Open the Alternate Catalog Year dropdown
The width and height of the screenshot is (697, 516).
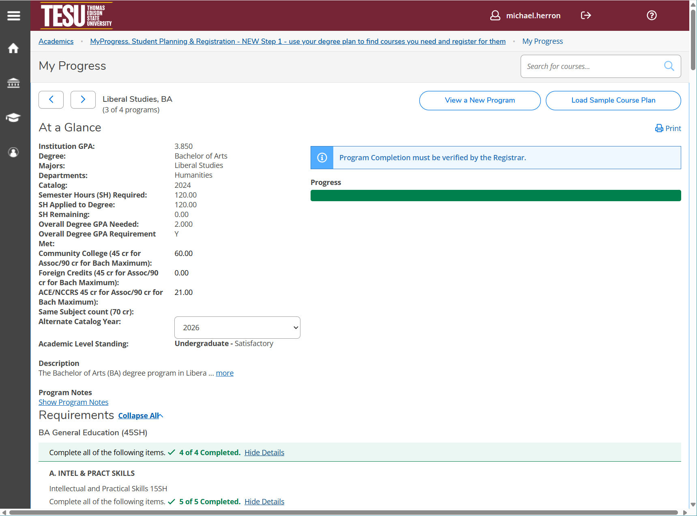(x=237, y=327)
